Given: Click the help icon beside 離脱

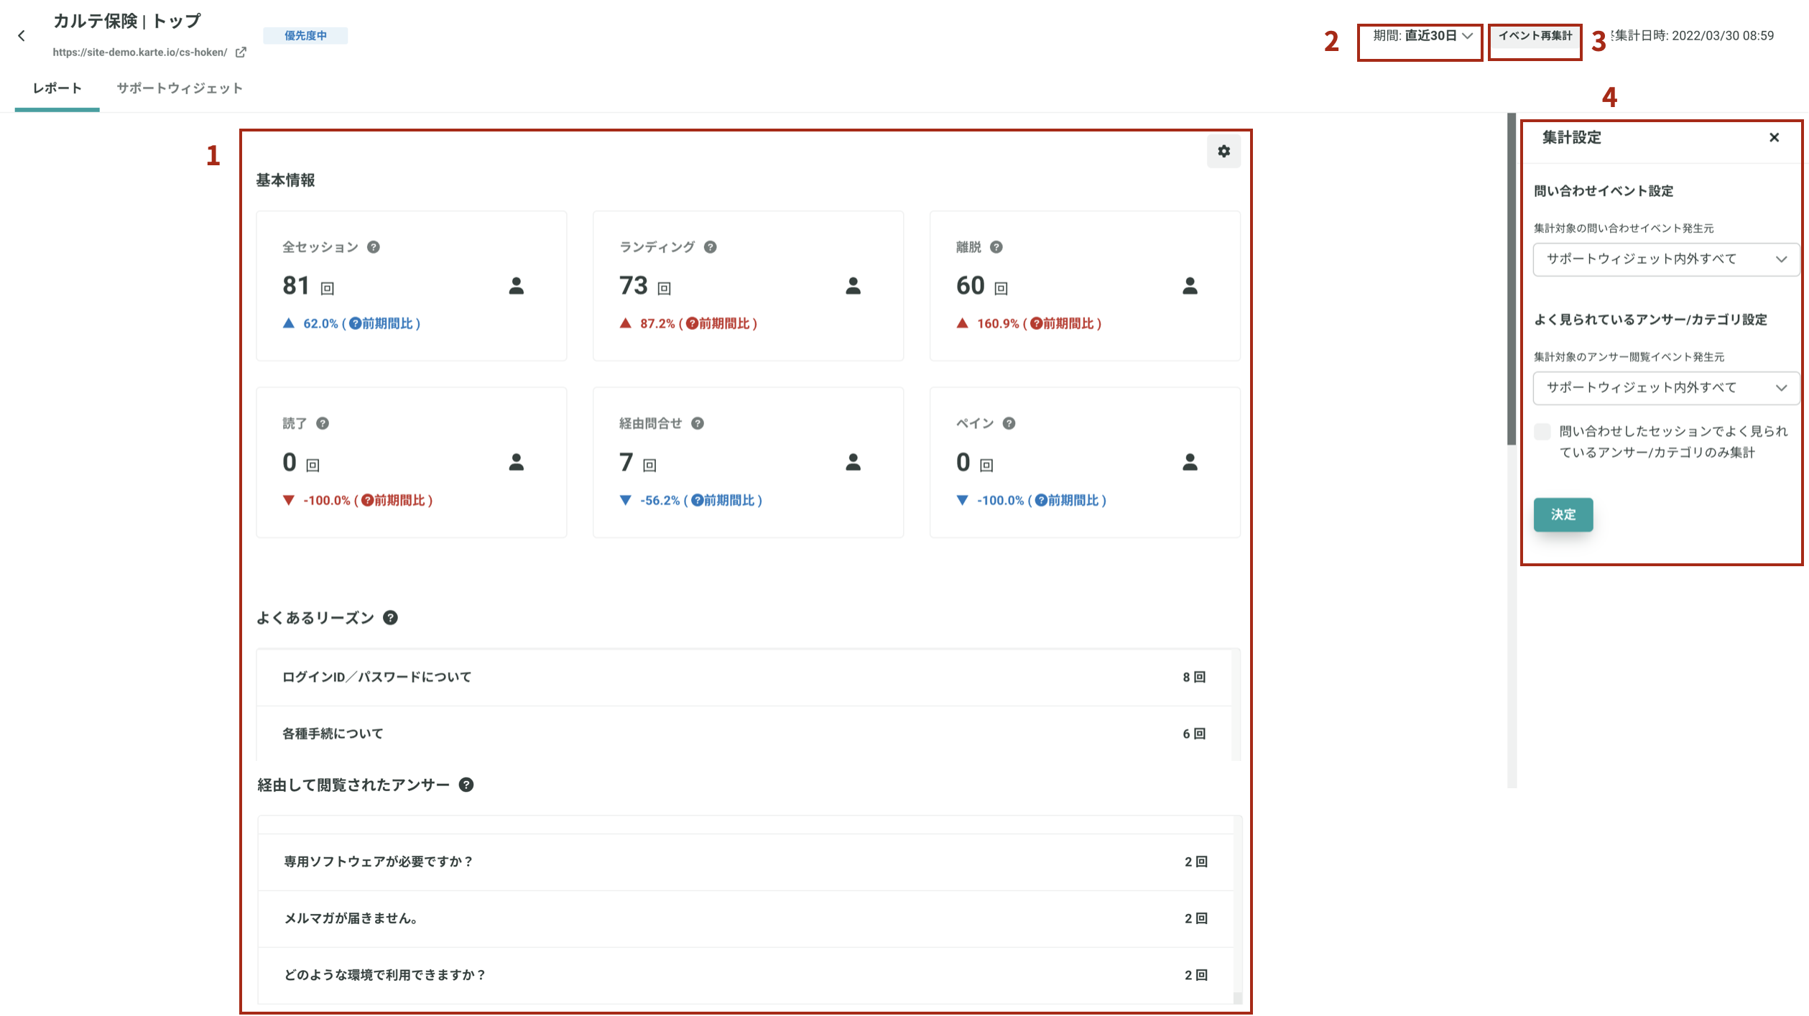Looking at the screenshot, I should (996, 247).
